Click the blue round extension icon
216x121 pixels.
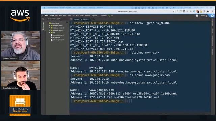194,12
